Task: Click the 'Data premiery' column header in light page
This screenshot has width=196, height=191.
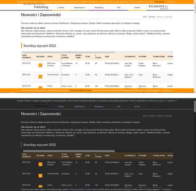Action: click(27, 57)
